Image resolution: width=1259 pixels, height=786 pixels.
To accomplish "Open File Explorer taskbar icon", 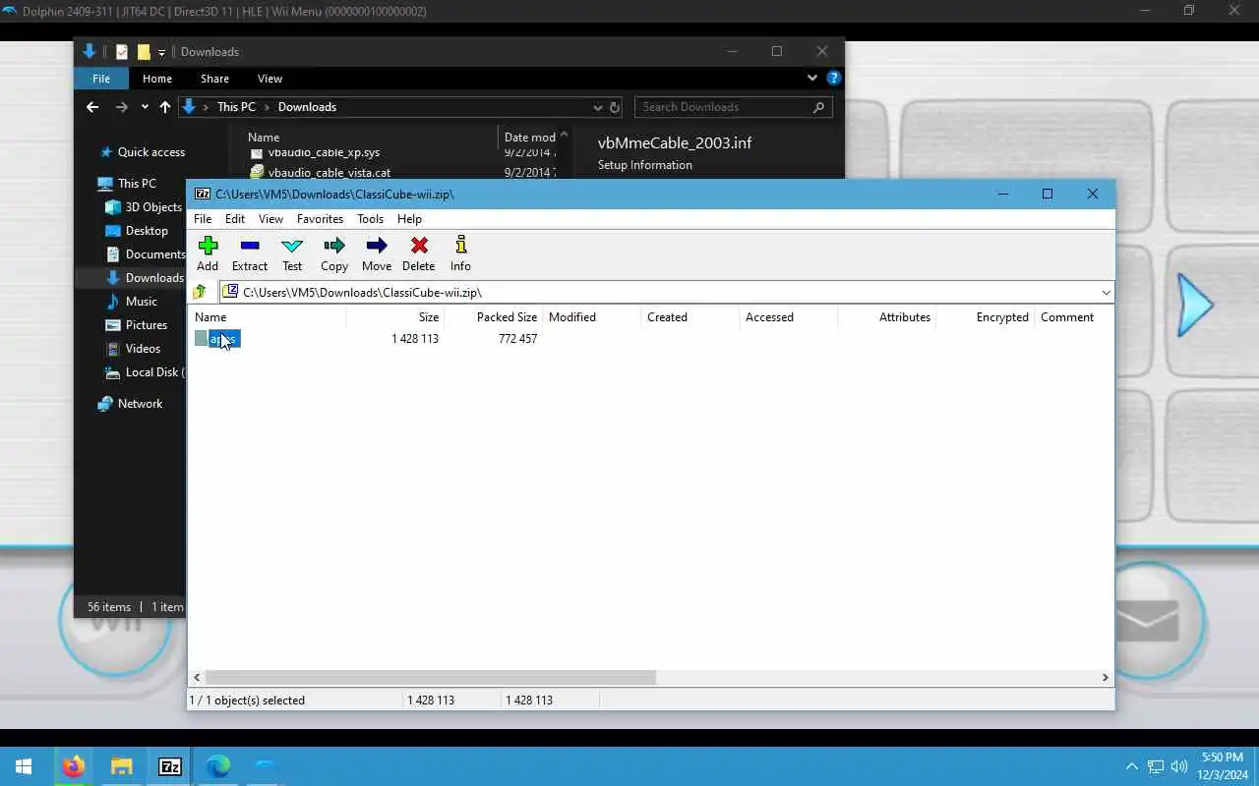I will (x=121, y=766).
